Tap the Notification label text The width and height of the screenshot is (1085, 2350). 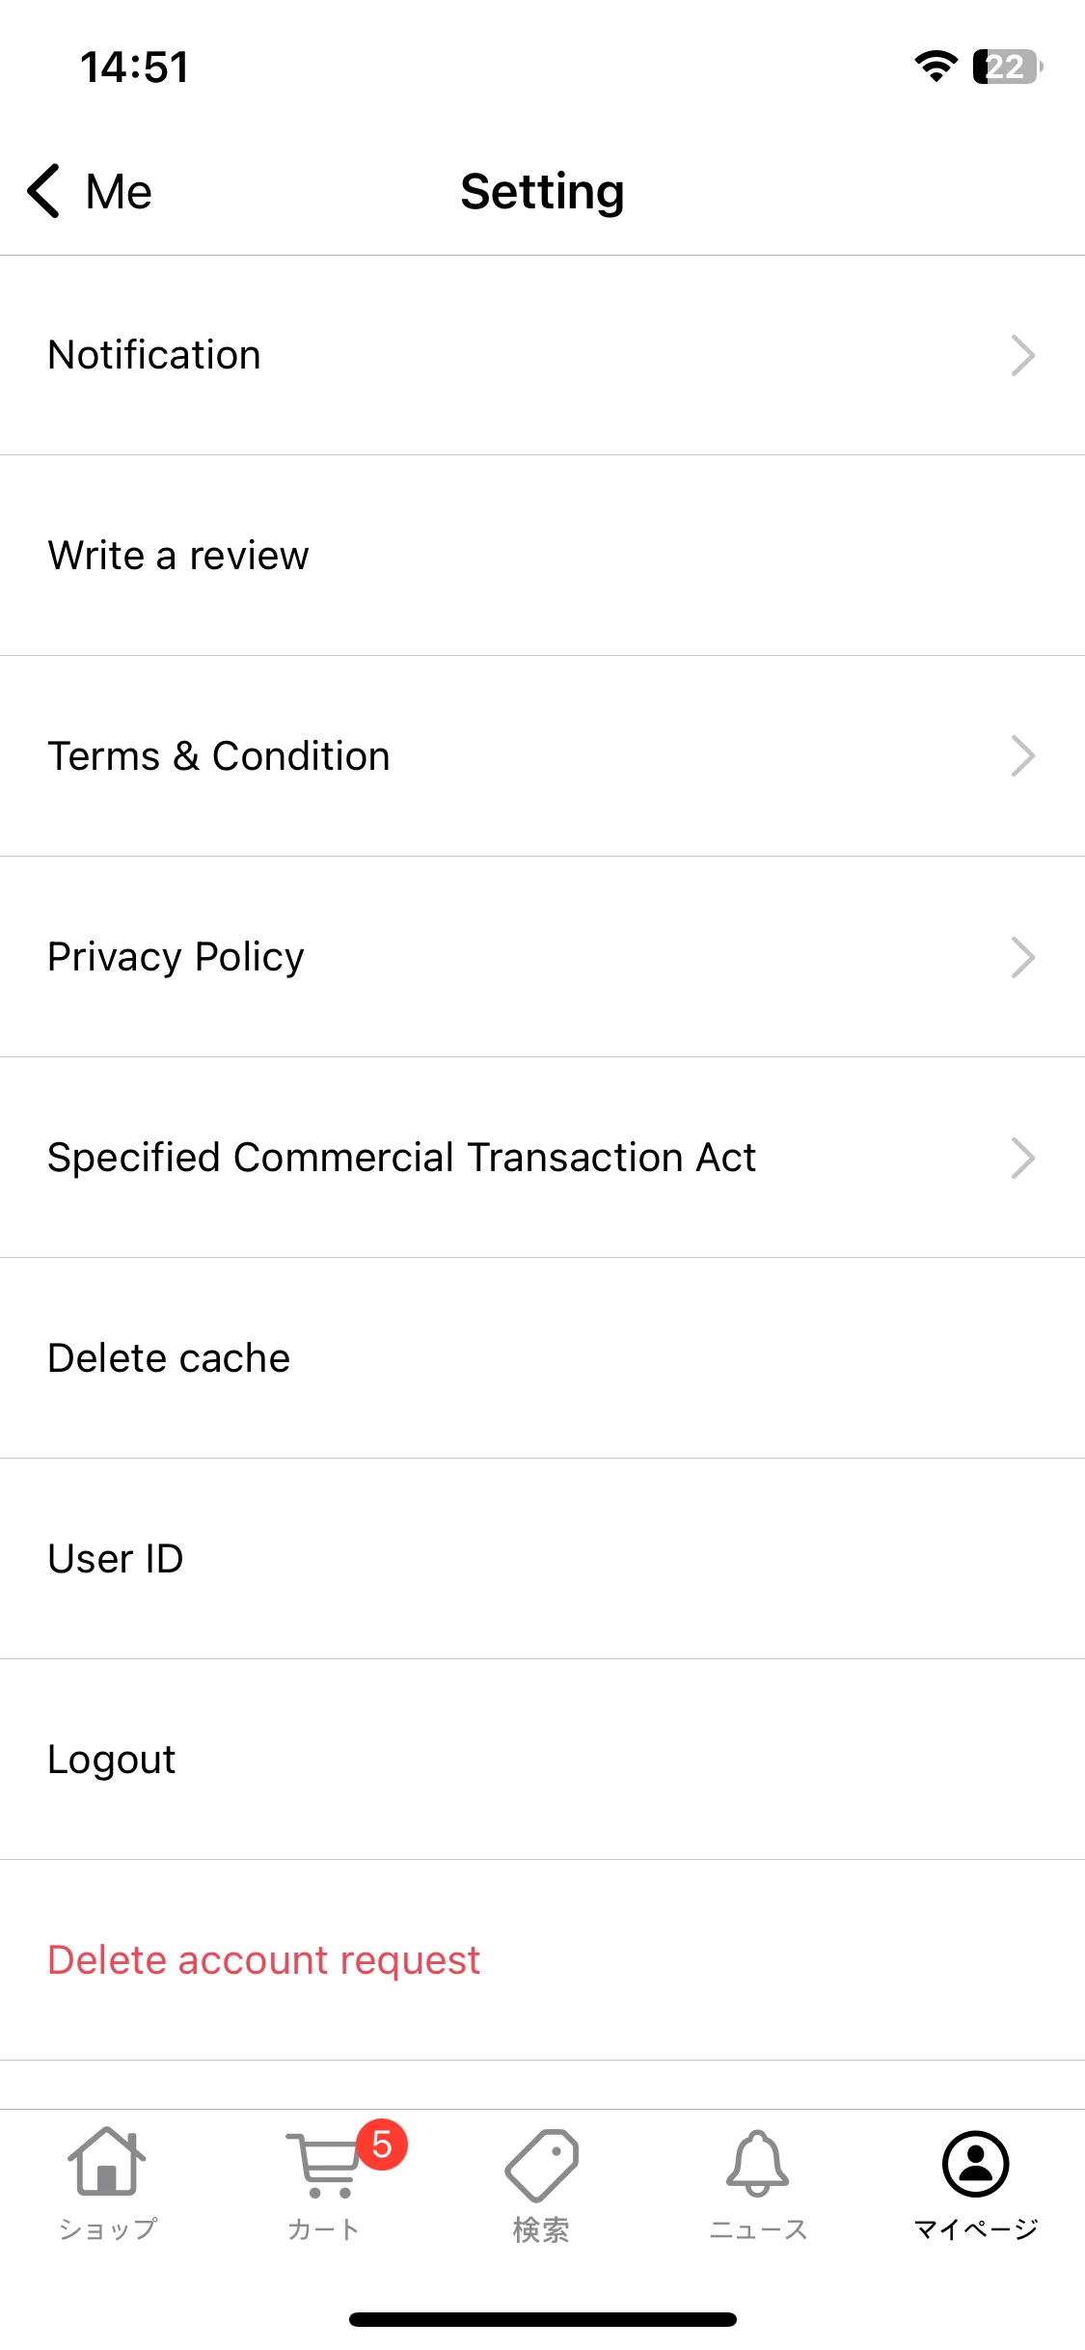point(154,355)
